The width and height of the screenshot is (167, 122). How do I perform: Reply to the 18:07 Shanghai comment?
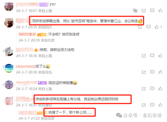(152, 10)
